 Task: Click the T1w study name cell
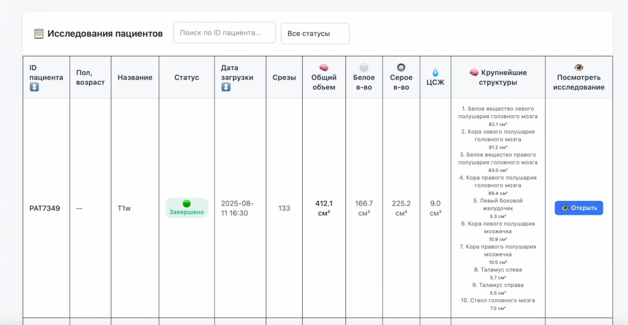(124, 208)
